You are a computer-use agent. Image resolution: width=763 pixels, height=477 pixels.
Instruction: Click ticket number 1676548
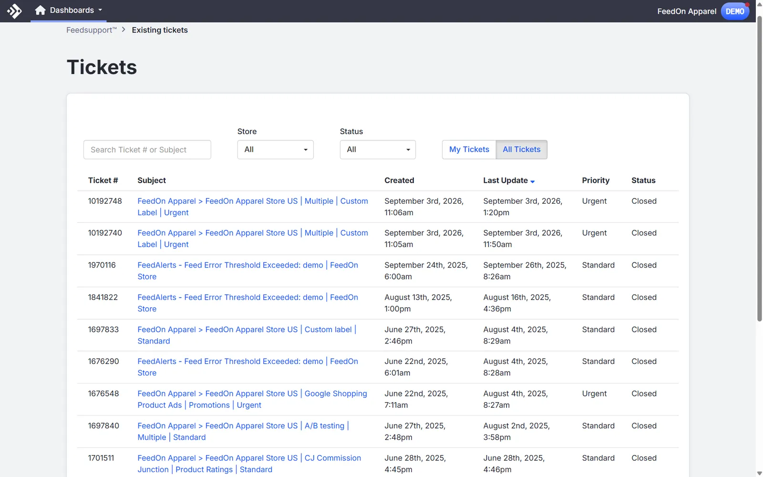click(103, 394)
